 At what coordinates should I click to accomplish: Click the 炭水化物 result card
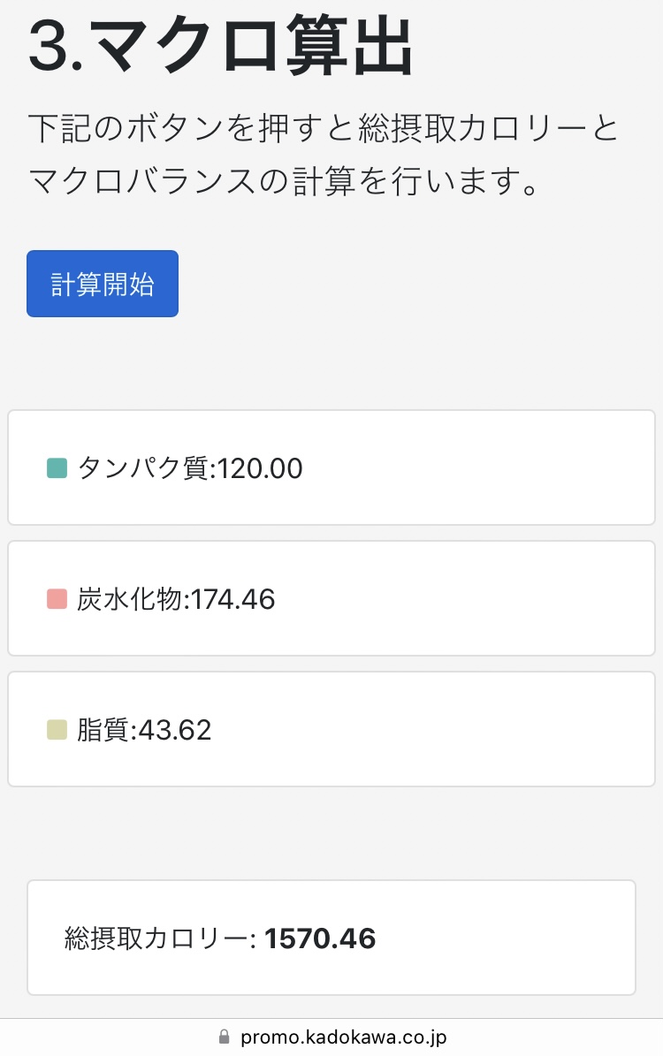[x=331, y=598]
